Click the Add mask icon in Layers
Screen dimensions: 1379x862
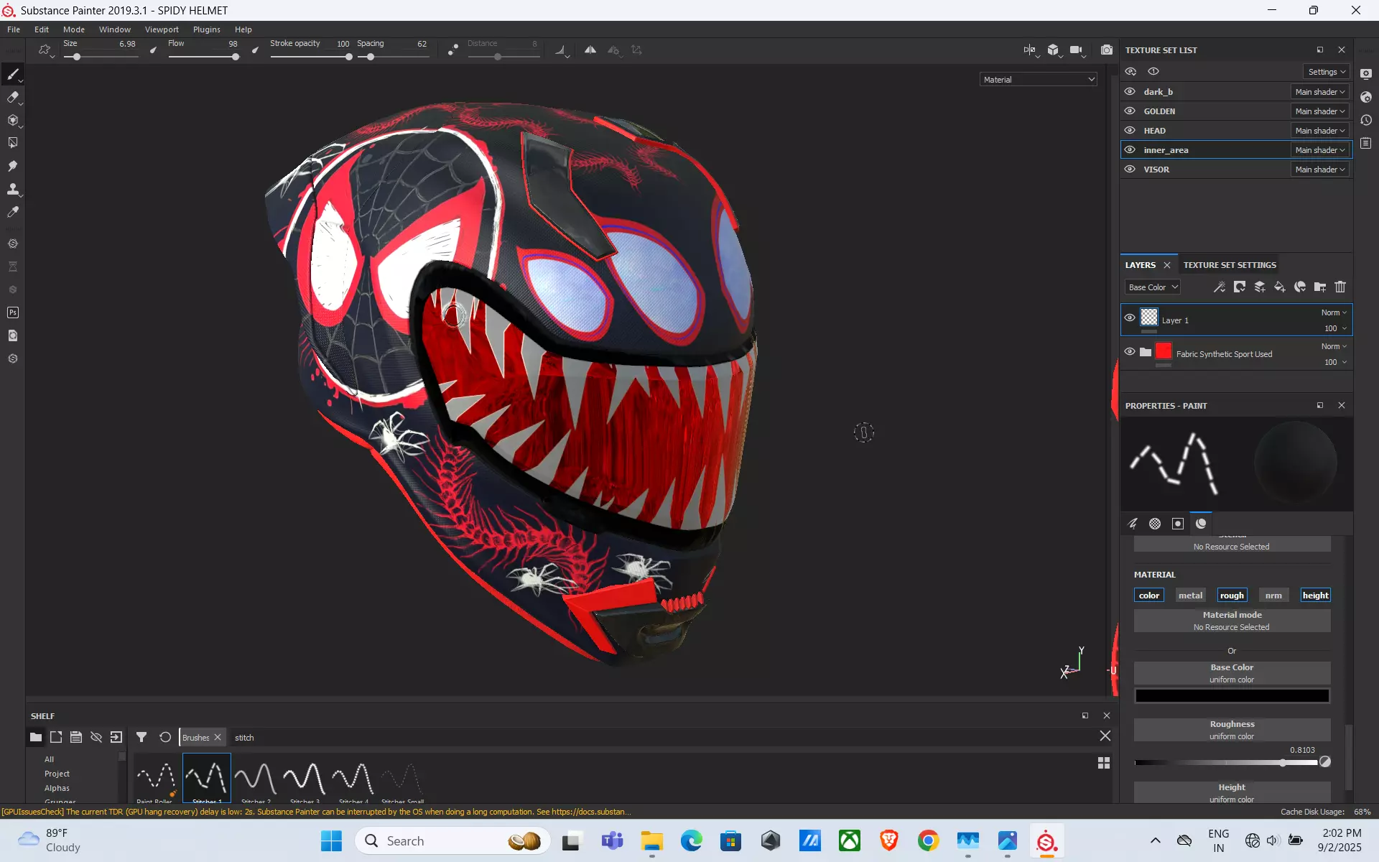[x=1240, y=287]
